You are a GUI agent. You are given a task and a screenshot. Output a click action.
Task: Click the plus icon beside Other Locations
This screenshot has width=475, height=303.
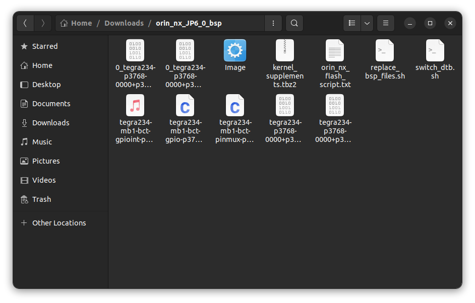coord(24,223)
